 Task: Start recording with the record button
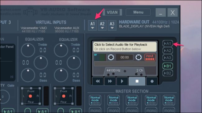point(152,81)
